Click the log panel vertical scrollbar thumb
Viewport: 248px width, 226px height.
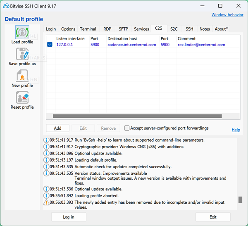pos(240,200)
